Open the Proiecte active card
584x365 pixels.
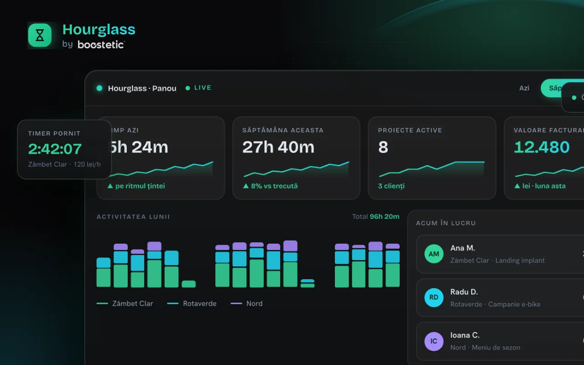click(x=432, y=158)
